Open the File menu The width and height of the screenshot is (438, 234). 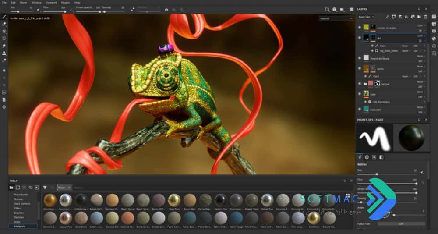click(x=4, y=2)
